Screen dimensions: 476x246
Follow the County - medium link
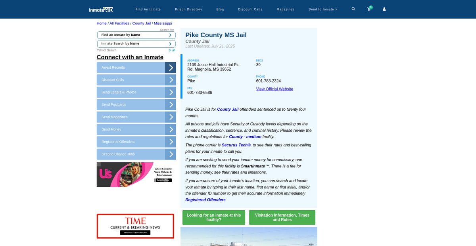point(245,137)
